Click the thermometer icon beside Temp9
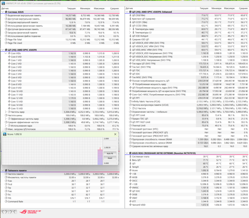This screenshot has width=249, height=218. pyautogui.click(x=130, y=167)
